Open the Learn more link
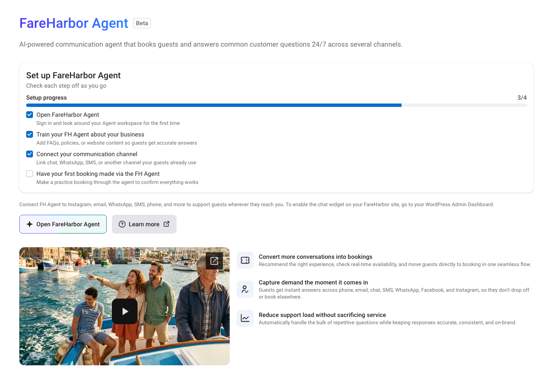Viewport: 552px width, 376px height. [x=144, y=224]
